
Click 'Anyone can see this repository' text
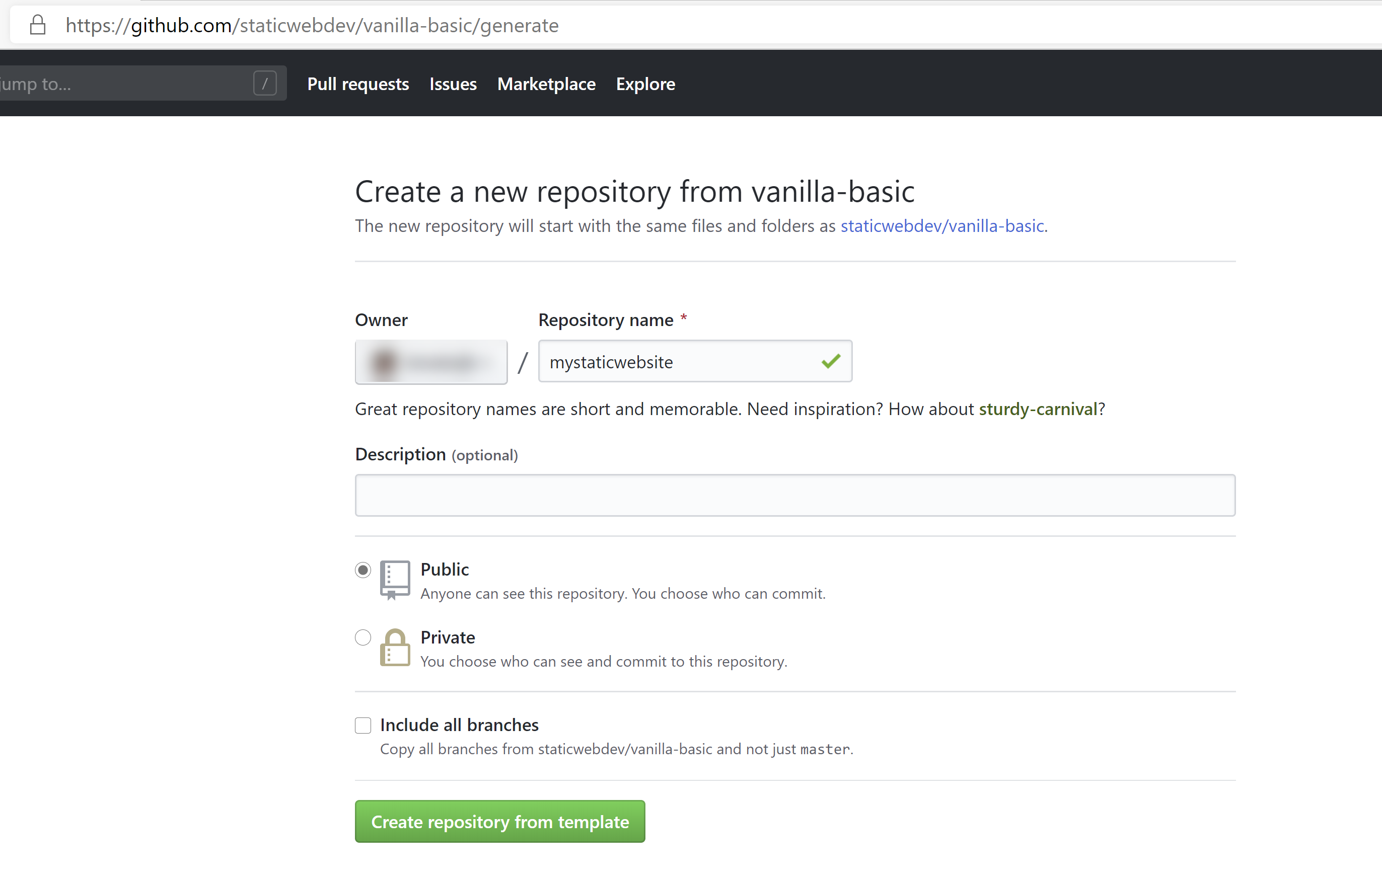click(x=623, y=593)
